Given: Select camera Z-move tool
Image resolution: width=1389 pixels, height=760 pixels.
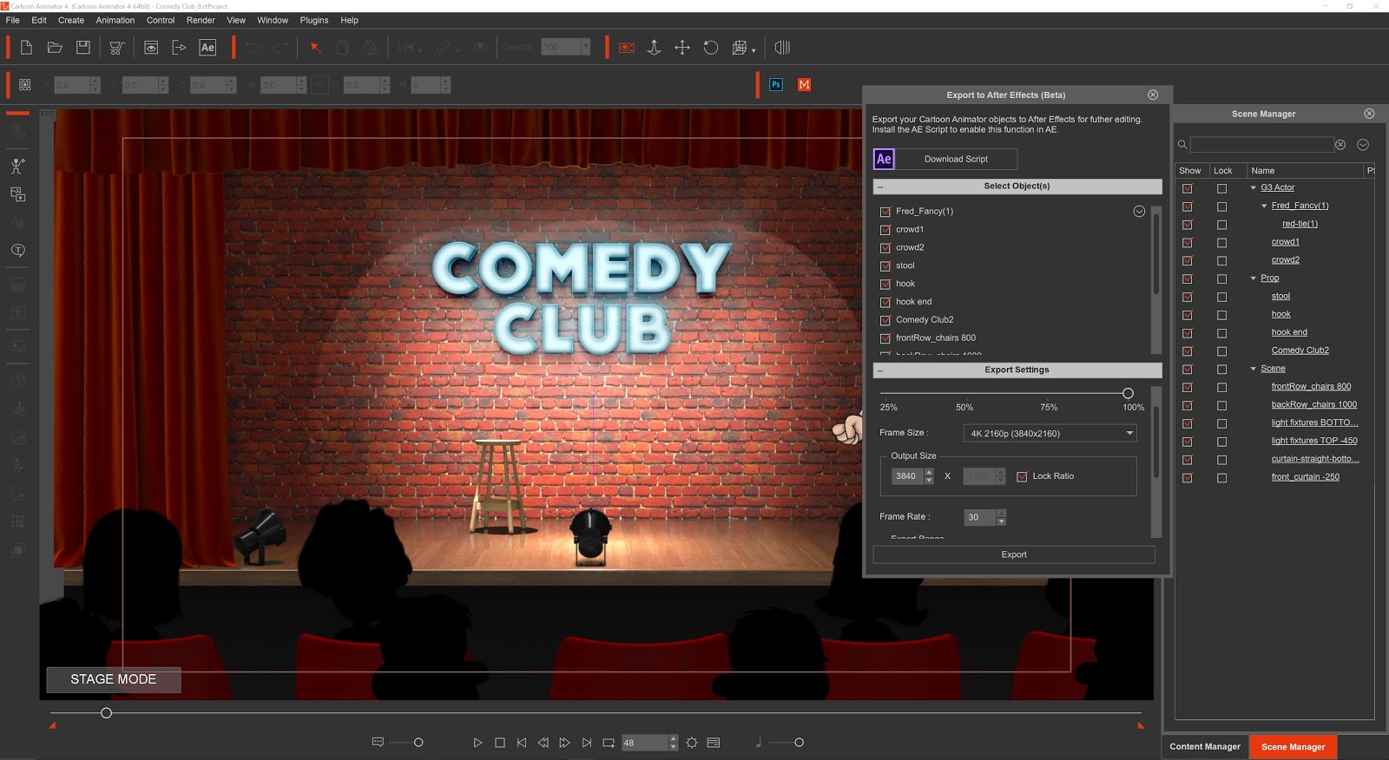Looking at the screenshot, I should pyautogui.click(x=654, y=48).
